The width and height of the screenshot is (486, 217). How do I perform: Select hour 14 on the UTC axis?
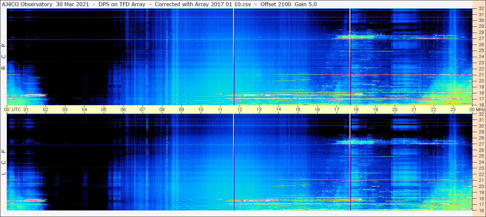pyautogui.click(x=278, y=109)
